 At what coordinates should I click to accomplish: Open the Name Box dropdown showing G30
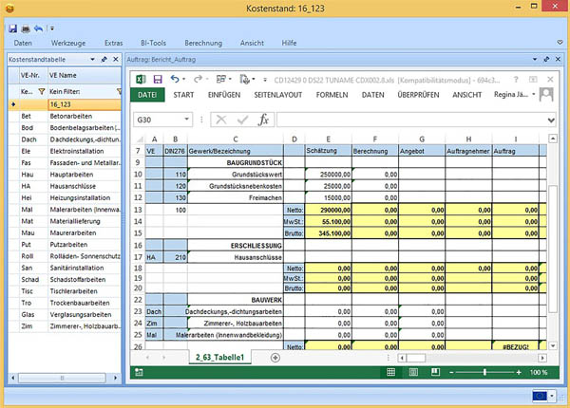tap(187, 120)
